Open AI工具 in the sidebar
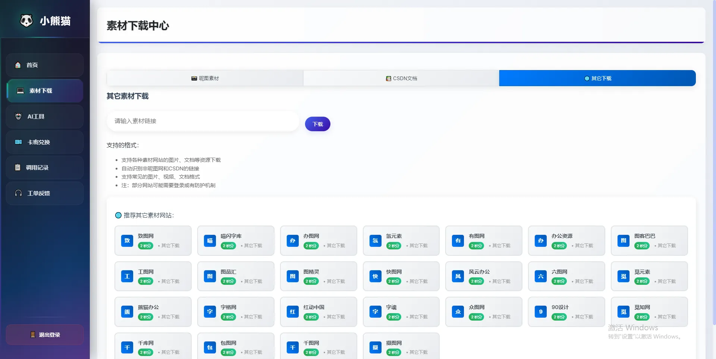Screen dimensions: 716x359 coord(45,117)
